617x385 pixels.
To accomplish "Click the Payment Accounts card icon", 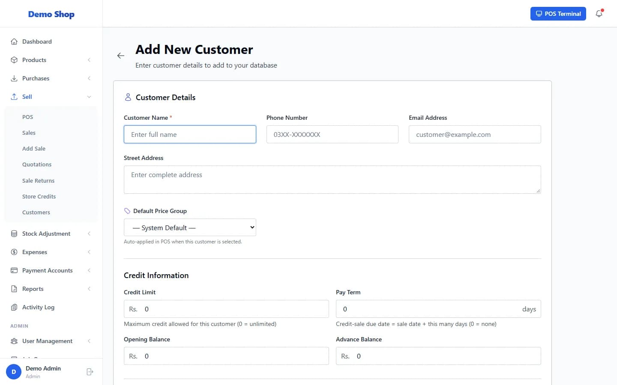I will click(14, 270).
